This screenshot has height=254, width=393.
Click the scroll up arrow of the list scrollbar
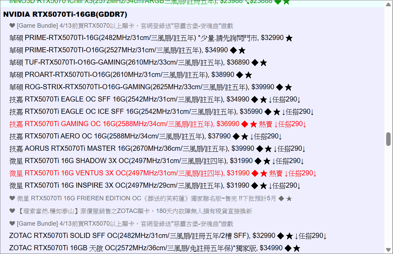pyautogui.click(x=388, y=4)
